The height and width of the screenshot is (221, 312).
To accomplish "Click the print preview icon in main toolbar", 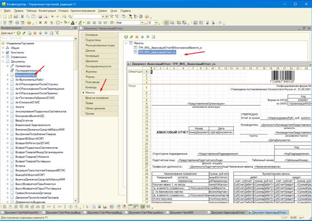I will pos(45,17).
